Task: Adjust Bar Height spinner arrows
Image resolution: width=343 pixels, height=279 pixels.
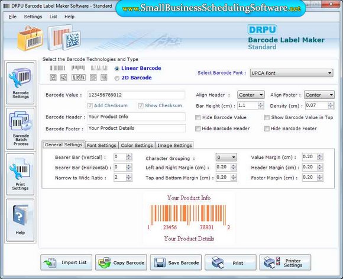Action: click(261, 105)
